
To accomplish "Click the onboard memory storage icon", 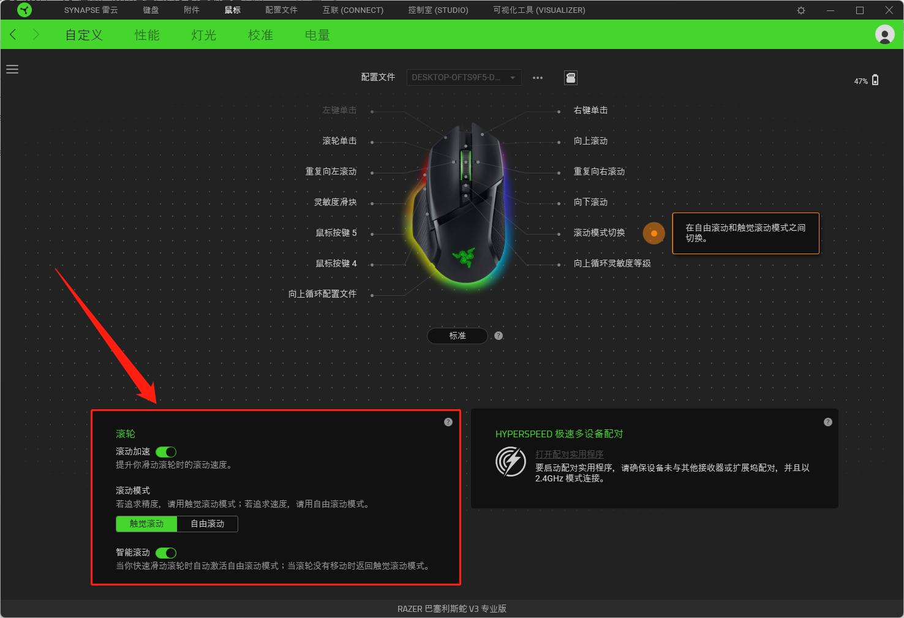I will pyautogui.click(x=571, y=78).
